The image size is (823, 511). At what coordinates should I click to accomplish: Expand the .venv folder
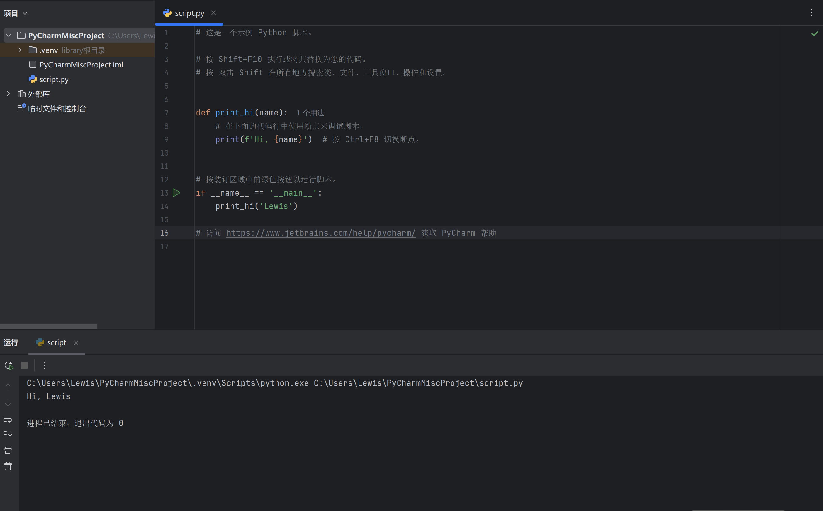click(20, 50)
